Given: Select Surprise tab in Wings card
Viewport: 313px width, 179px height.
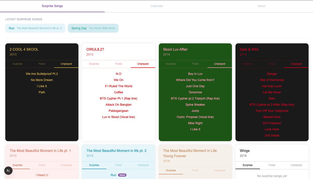Looking at the screenshot, I should click(248, 165).
